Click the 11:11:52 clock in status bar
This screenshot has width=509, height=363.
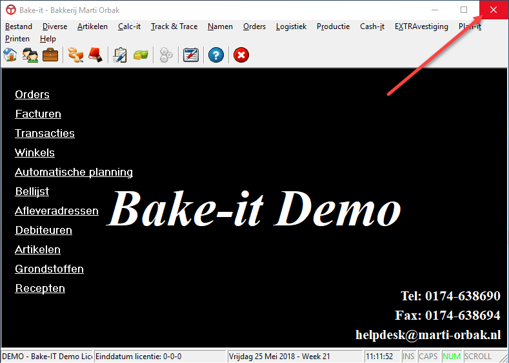tap(382, 357)
